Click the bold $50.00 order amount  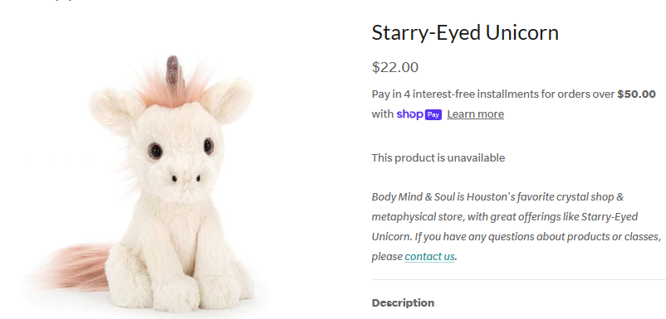636,94
